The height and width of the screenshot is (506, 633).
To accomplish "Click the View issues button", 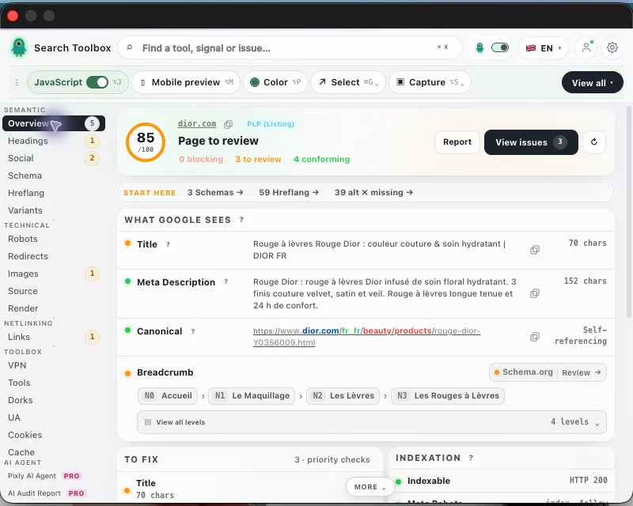I will click(531, 142).
